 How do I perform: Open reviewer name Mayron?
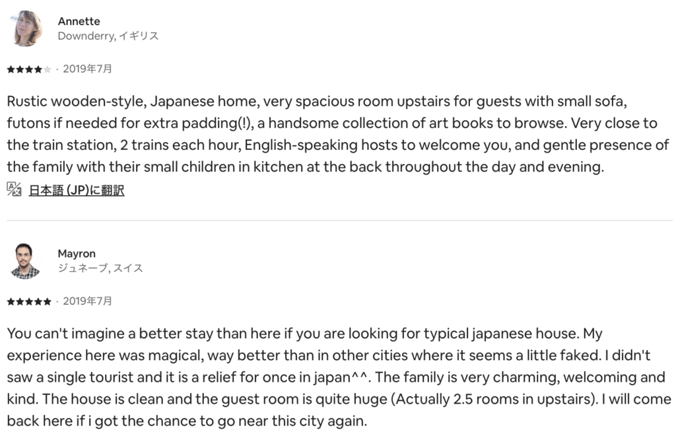(x=77, y=254)
